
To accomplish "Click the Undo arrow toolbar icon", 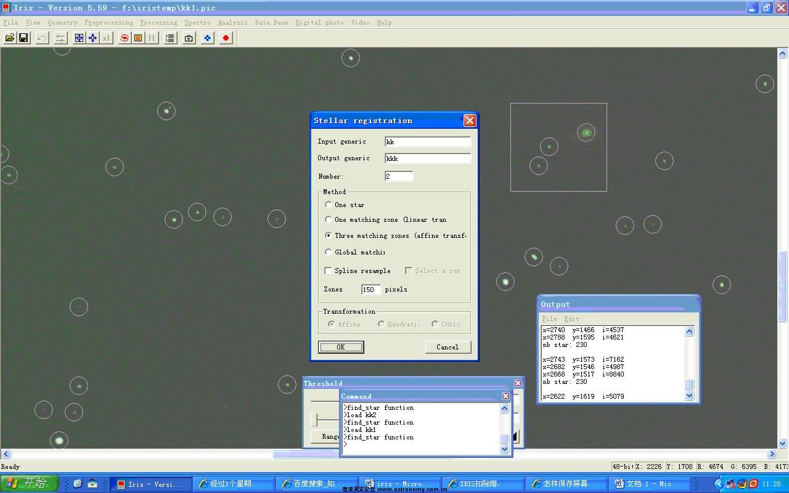I will coord(42,38).
